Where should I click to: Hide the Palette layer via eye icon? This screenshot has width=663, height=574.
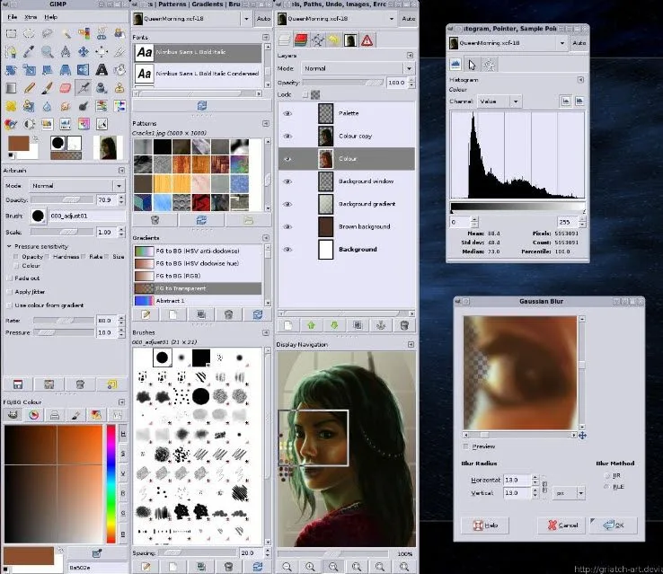click(288, 113)
